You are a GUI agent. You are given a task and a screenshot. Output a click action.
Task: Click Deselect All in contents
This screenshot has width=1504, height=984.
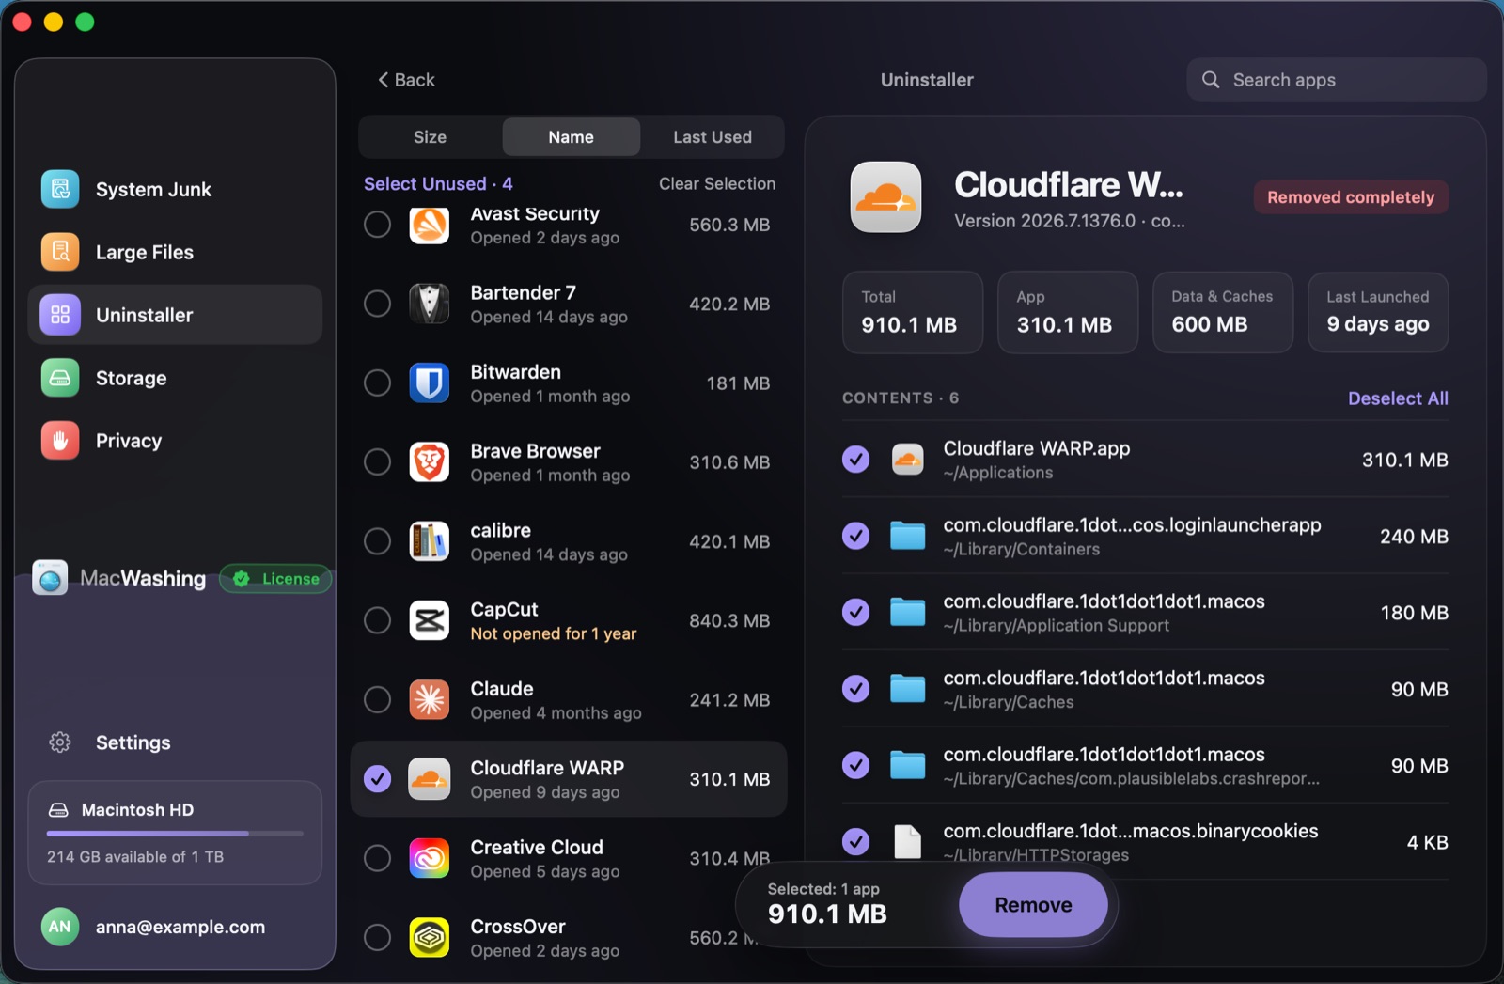click(1398, 398)
